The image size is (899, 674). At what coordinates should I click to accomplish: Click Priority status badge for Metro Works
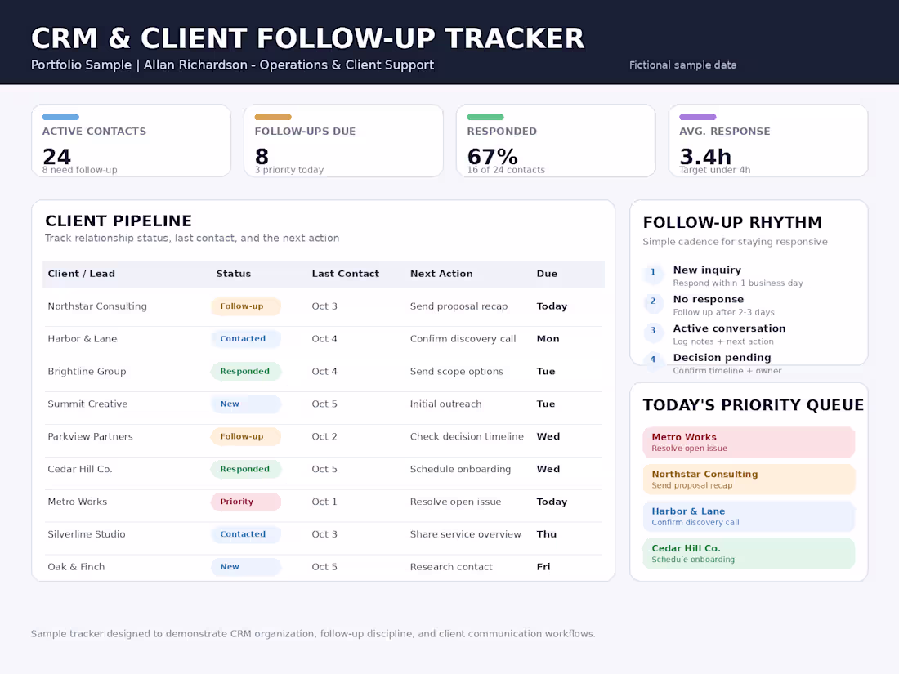(x=246, y=502)
